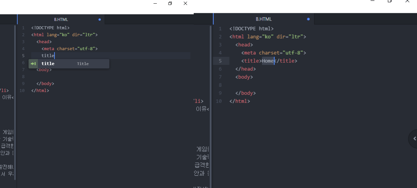Click the '<body>' tag below the autocomplete popup
Image resolution: width=417 pixels, height=188 pixels.
coord(44,70)
